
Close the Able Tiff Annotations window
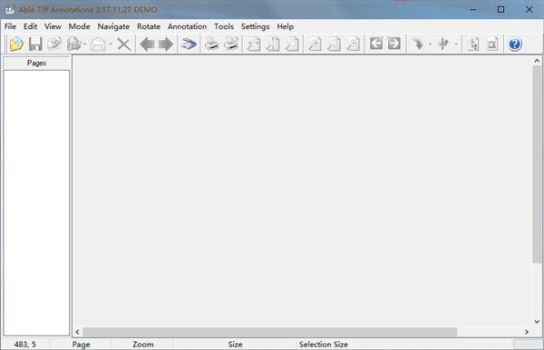coord(529,9)
